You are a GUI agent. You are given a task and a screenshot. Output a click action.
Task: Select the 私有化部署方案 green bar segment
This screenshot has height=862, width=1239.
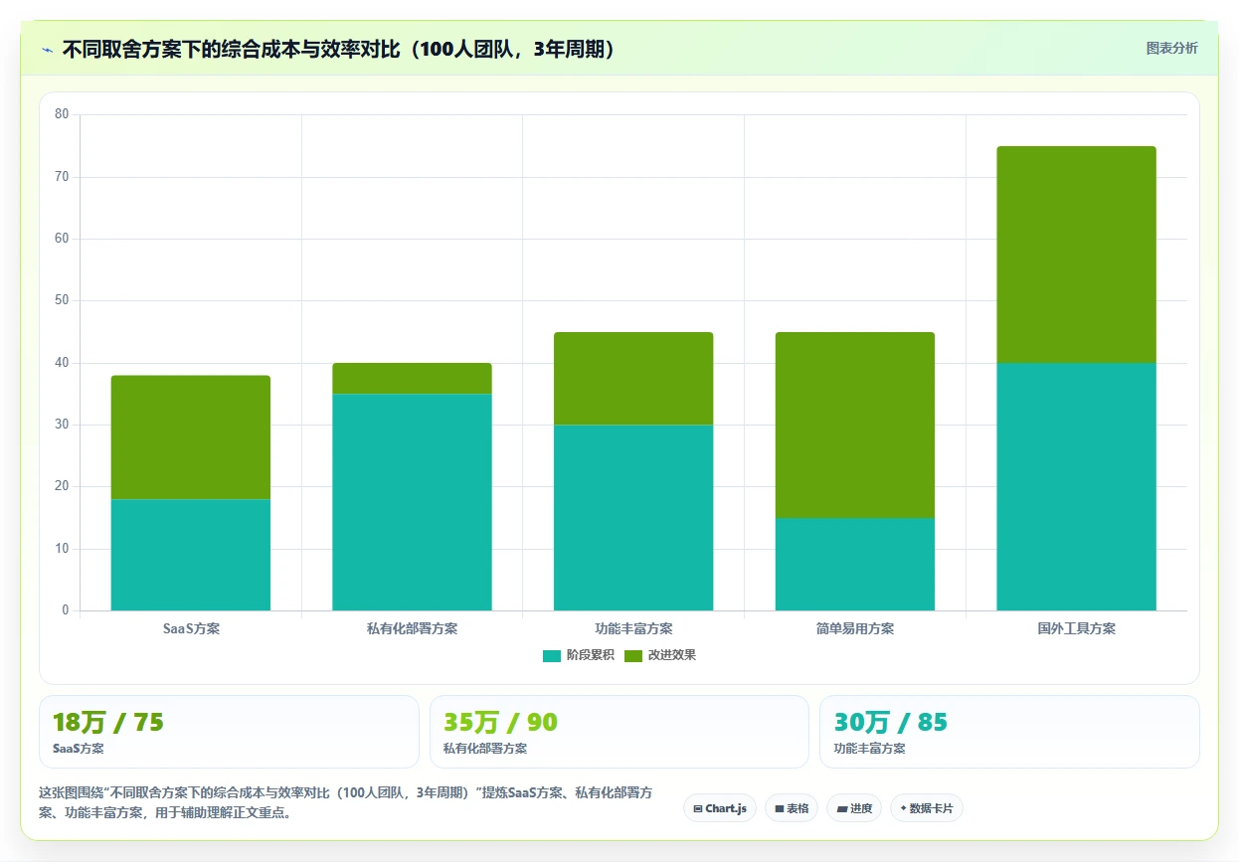(x=412, y=379)
